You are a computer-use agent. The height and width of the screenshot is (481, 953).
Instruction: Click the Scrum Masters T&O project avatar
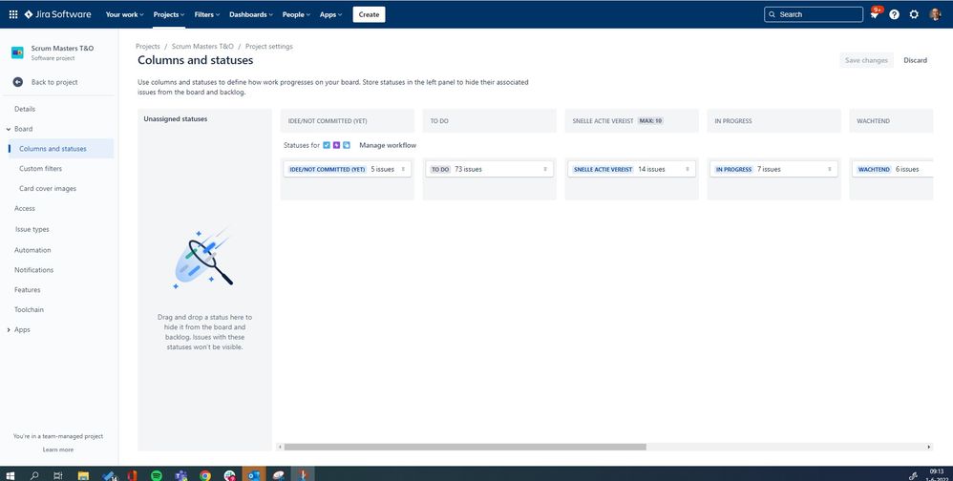click(17, 52)
